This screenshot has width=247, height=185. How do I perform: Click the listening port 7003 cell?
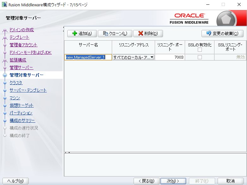170,57
